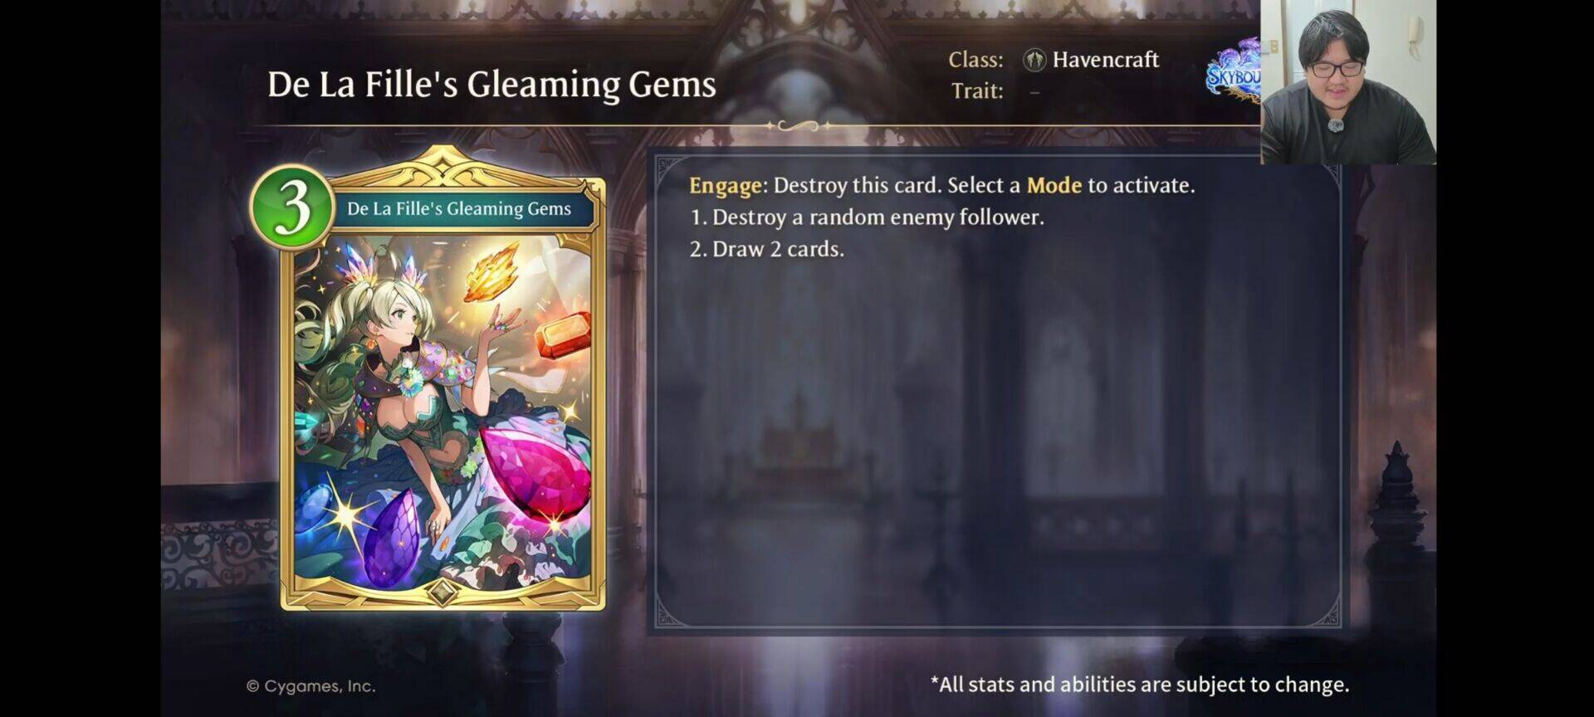The width and height of the screenshot is (1594, 717).
Task: Click the streamer webcam overlay
Action: (x=1348, y=81)
